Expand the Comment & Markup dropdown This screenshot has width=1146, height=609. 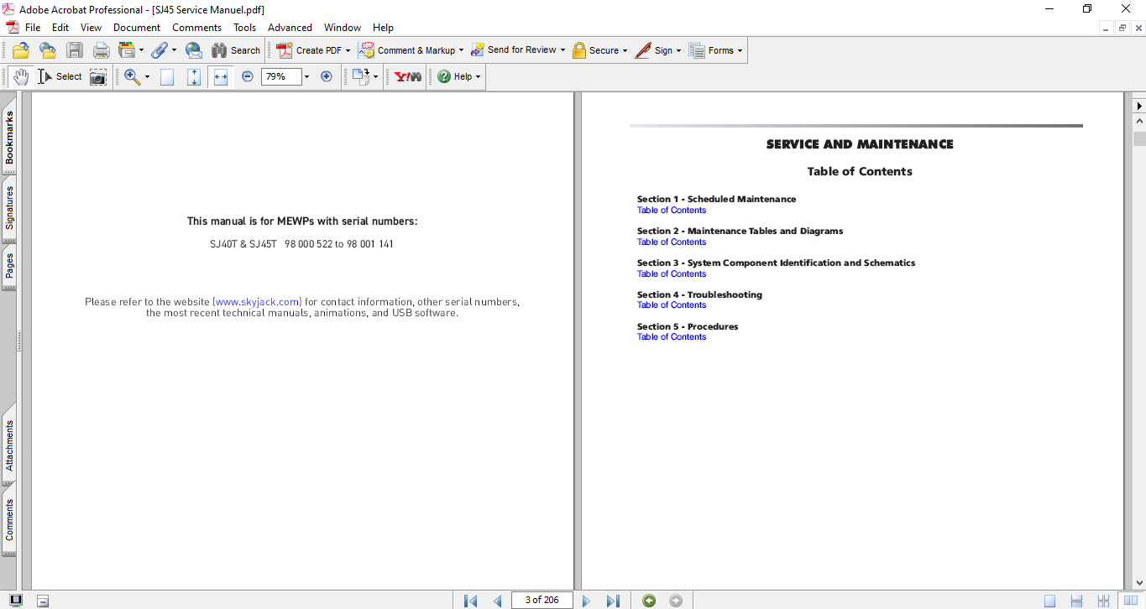[x=461, y=51]
